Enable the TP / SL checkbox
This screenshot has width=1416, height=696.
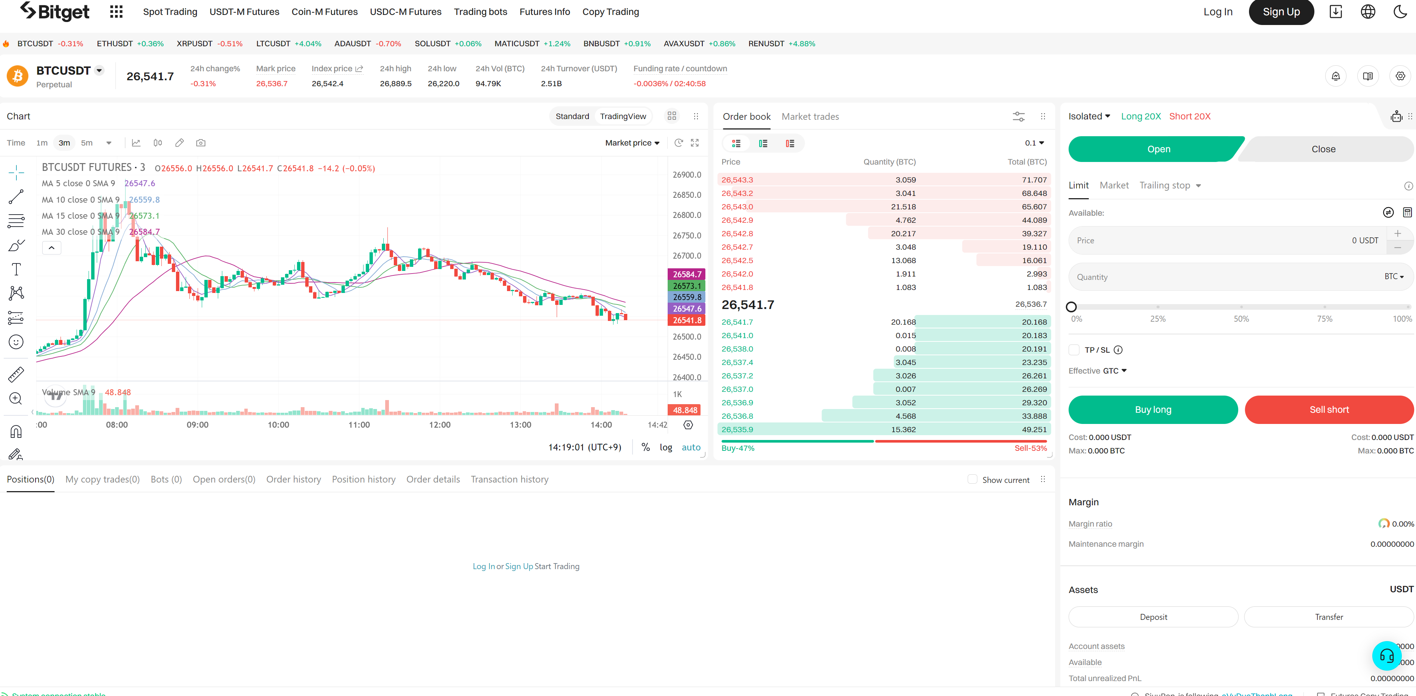click(x=1074, y=350)
